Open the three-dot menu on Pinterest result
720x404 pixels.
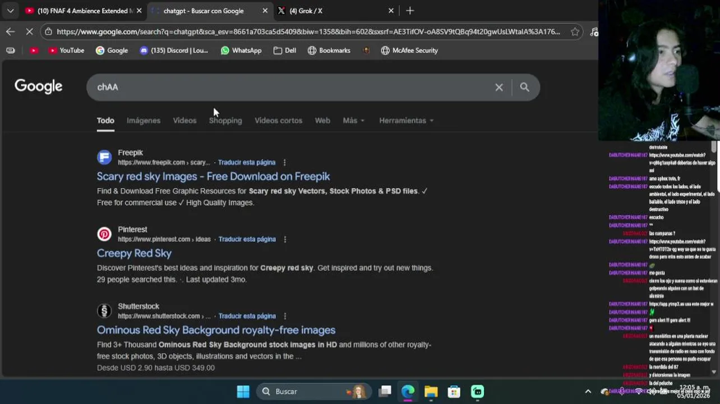tap(285, 240)
